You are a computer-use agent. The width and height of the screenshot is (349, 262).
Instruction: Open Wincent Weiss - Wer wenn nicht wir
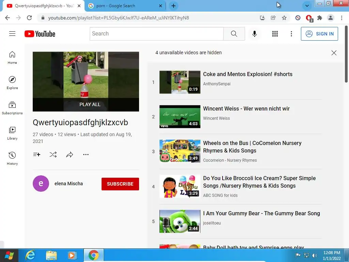(246, 109)
